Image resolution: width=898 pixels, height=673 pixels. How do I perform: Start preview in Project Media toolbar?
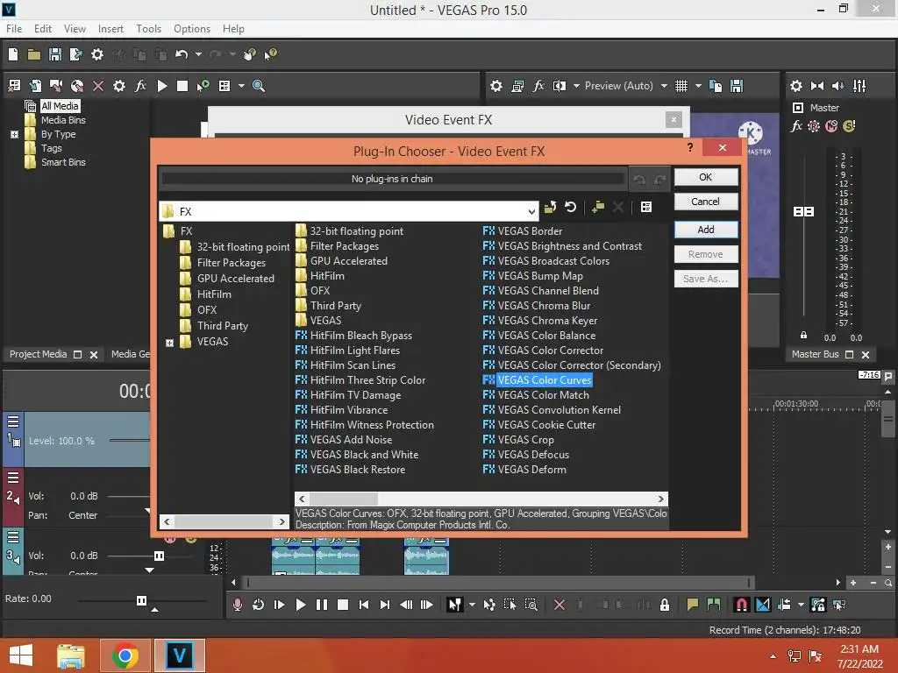162,86
